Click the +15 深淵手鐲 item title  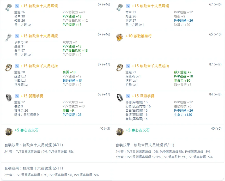coord(143,96)
